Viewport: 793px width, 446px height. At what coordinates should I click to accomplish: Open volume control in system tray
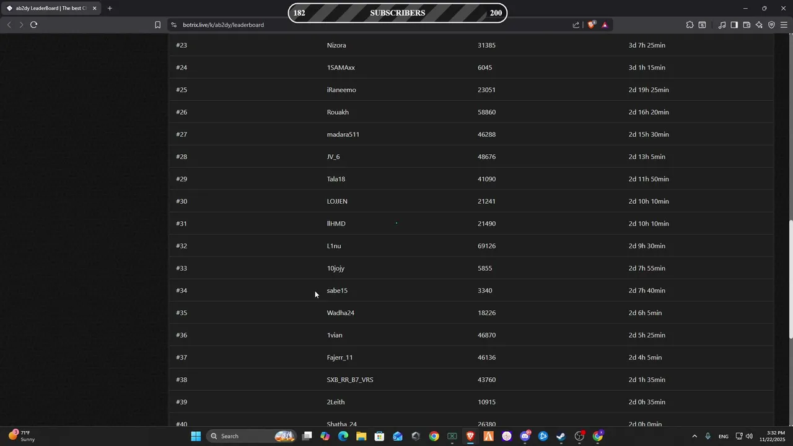[x=750, y=436]
